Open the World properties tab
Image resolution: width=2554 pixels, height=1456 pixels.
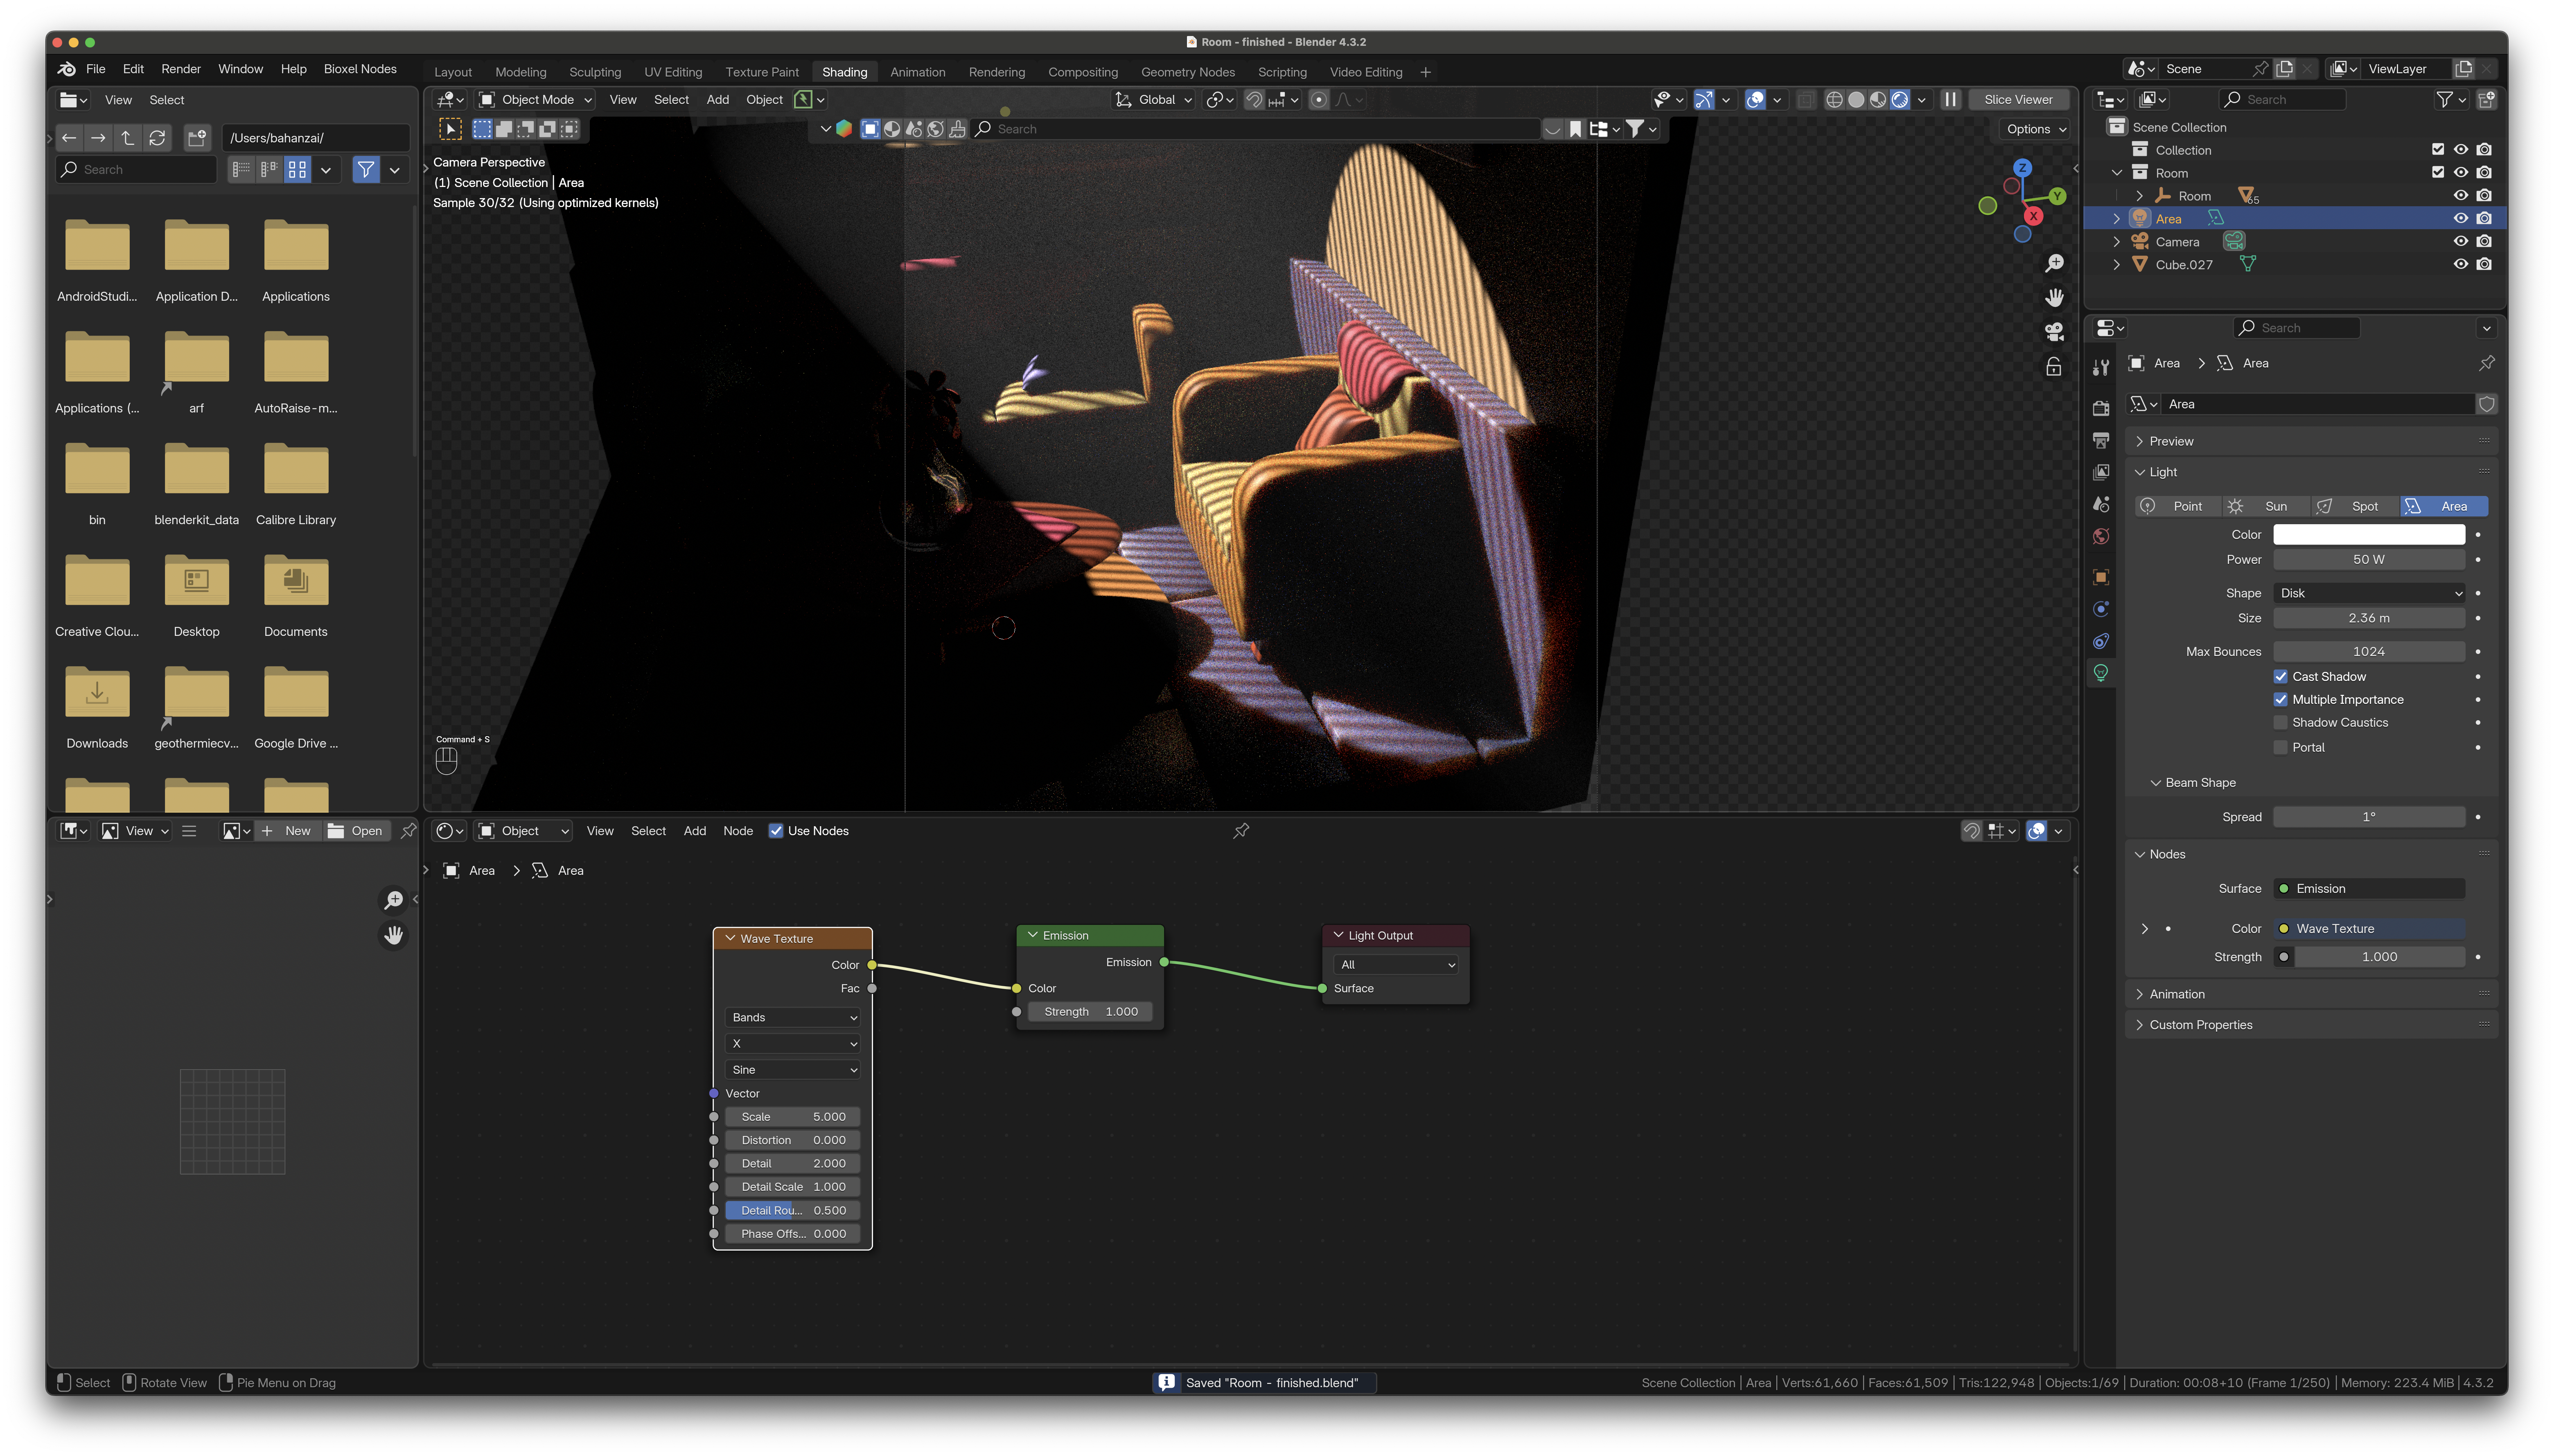click(x=2101, y=537)
